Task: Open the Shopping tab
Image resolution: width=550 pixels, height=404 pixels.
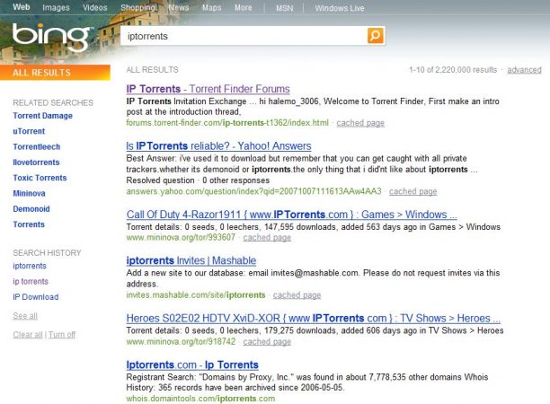Action: coord(138,7)
